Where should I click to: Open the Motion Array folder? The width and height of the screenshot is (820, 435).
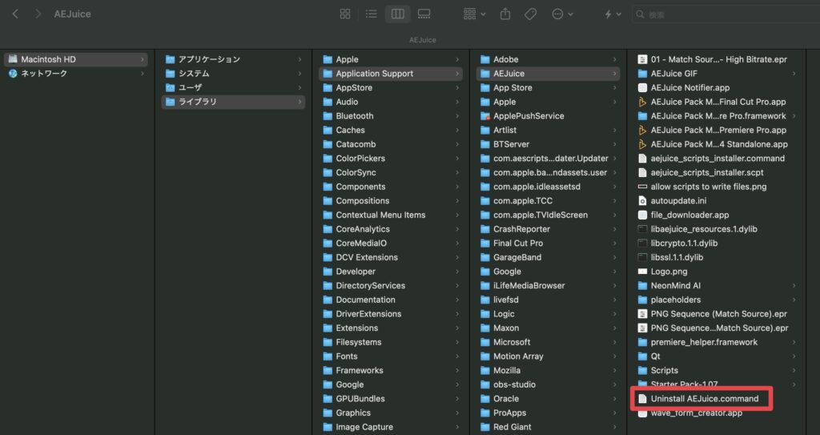548,356
